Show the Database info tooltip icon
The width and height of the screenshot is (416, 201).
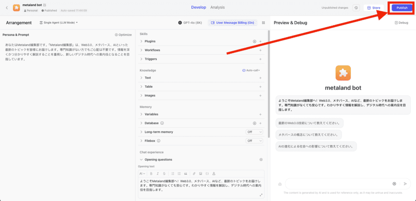pos(162,123)
